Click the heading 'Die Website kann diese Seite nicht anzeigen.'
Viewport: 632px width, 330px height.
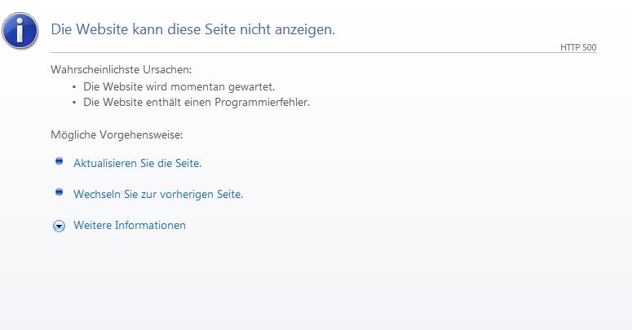tap(193, 29)
